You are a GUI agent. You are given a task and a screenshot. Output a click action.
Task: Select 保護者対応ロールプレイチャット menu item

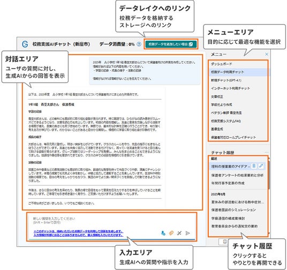(233, 137)
